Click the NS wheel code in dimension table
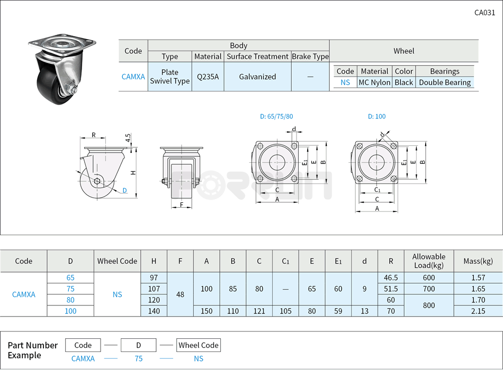This screenshot has width=503, height=371. [117, 294]
